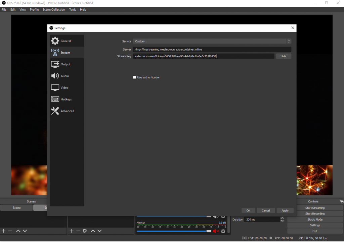Open source properties gear icon
Viewport: 344px width, 242px height.
[85, 231]
